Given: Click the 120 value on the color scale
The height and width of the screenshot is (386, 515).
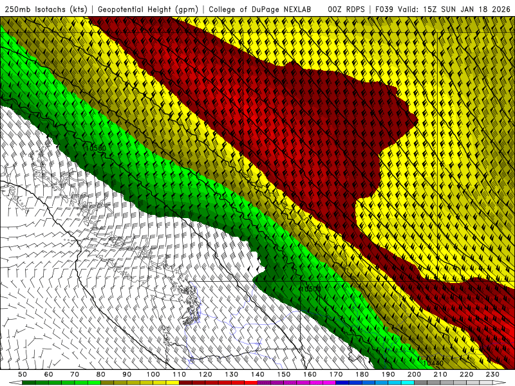Looking at the screenshot, I should pyautogui.click(x=205, y=374).
